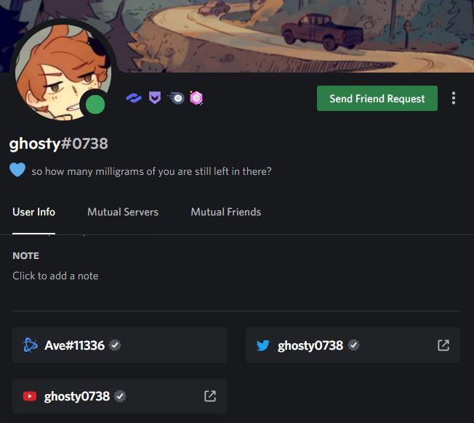Open YouTube channel via external link icon

tap(210, 396)
